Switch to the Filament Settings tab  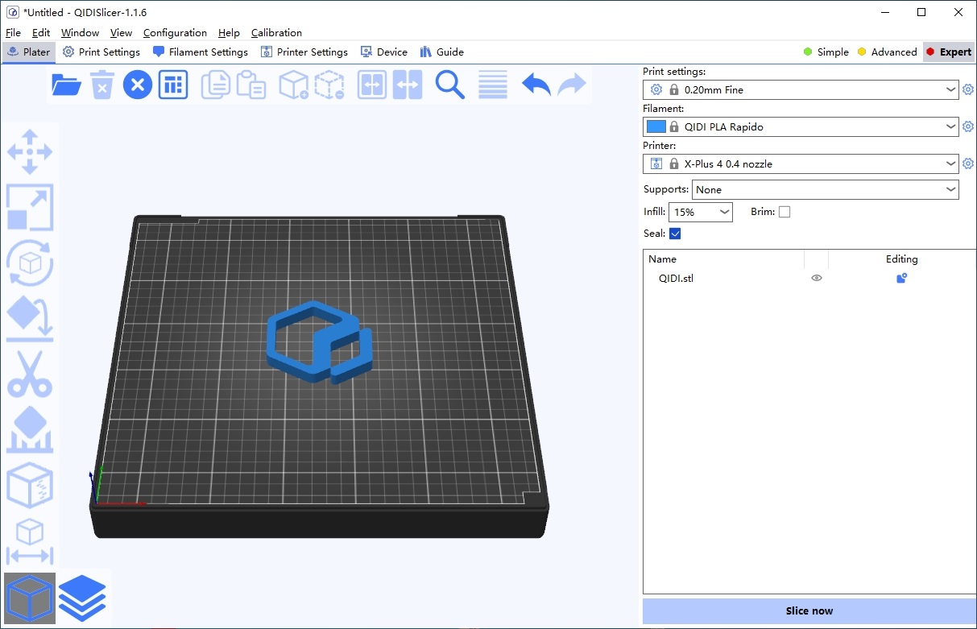[201, 52]
